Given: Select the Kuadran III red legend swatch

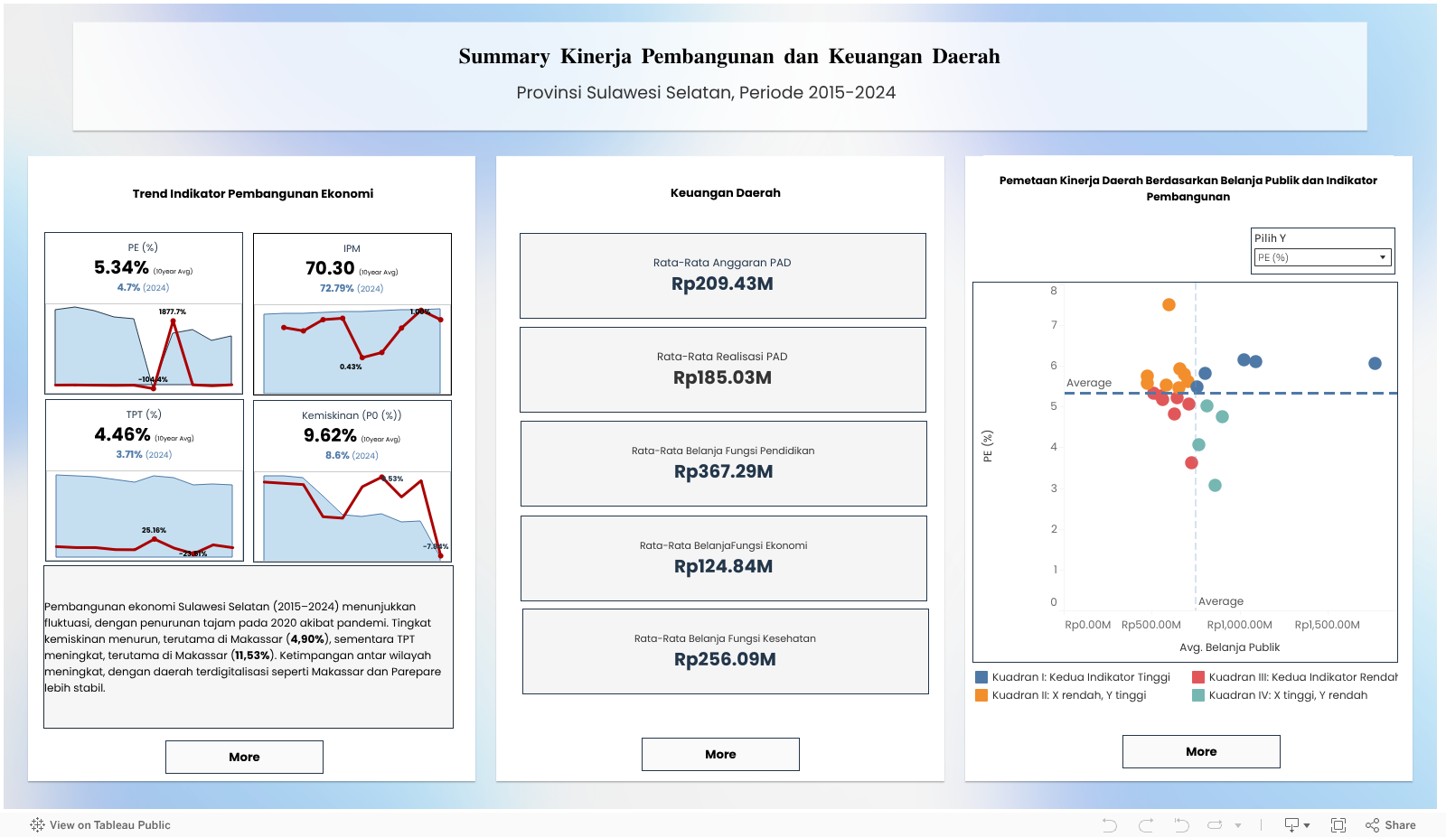Looking at the screenshot, I should 1198,677.
